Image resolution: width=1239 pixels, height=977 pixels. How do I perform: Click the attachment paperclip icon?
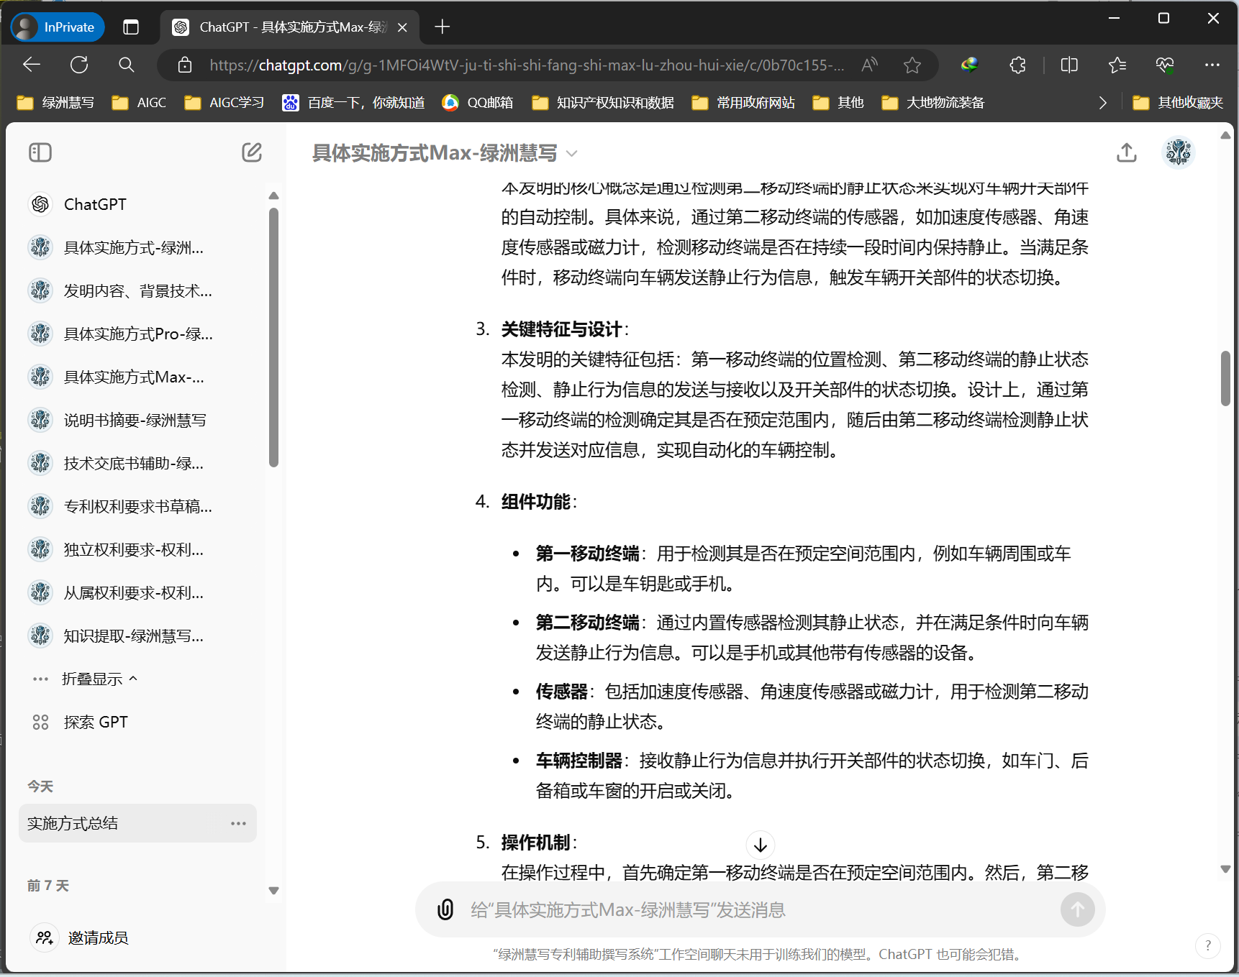[x=446, y=909]
